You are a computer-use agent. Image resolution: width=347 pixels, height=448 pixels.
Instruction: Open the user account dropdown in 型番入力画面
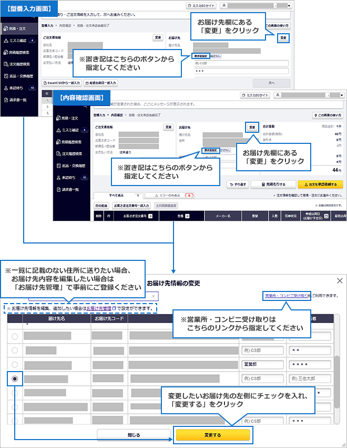[x=256, y=6]
